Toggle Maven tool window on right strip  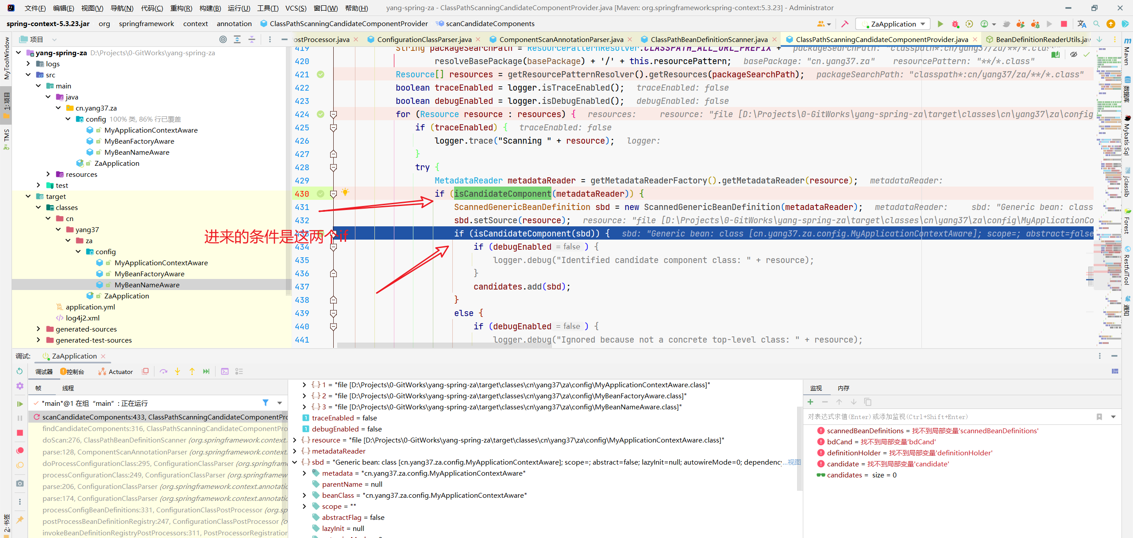point(1127,51)
